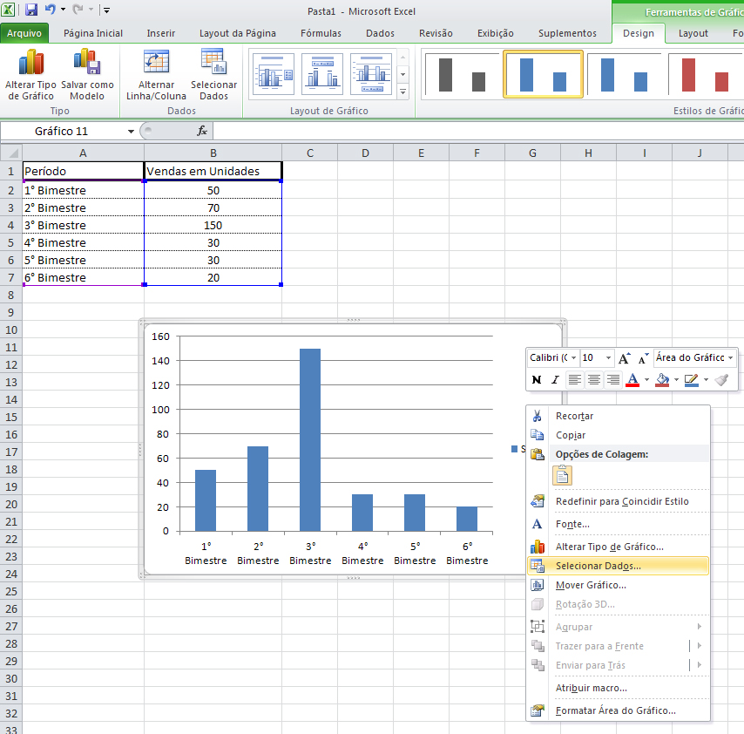Choose Redefinir para Coincidir Estilo
The height and width of the screenshot is (734, 744).
[x=619, y=501]
